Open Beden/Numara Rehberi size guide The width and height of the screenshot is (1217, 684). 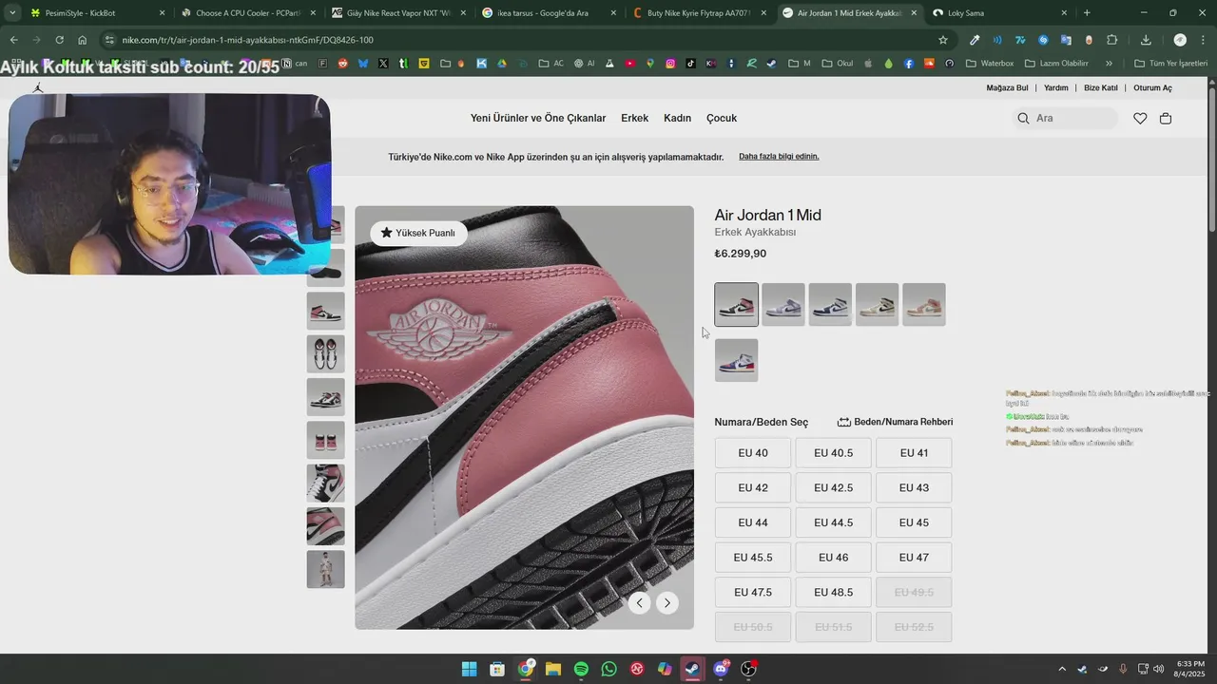(x=895, y=422)
